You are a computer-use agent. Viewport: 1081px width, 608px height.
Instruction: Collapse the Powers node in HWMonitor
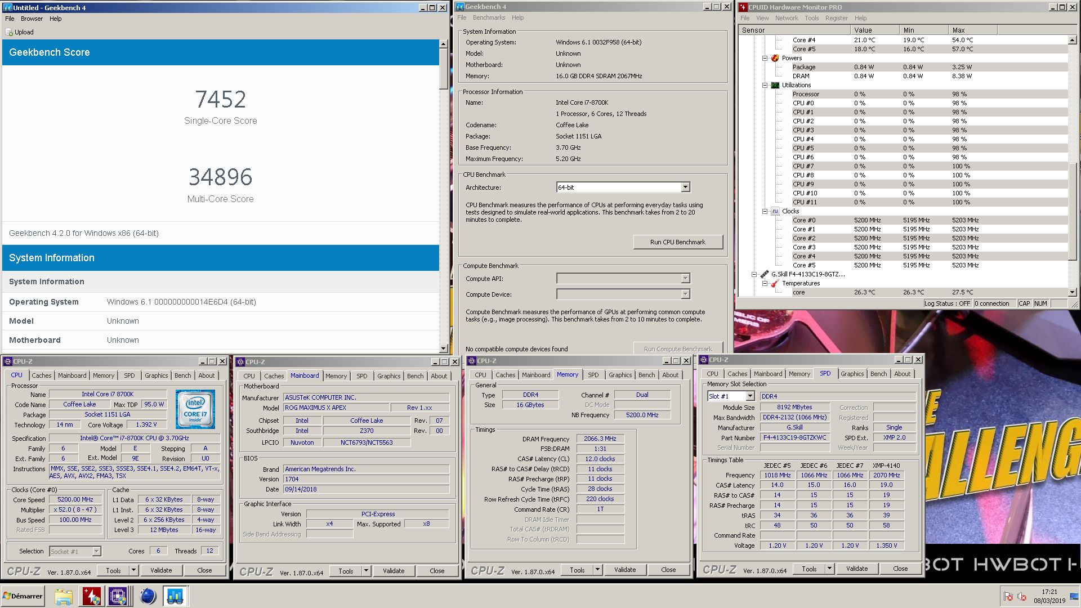pyautogui.click(x=765, y=58)
